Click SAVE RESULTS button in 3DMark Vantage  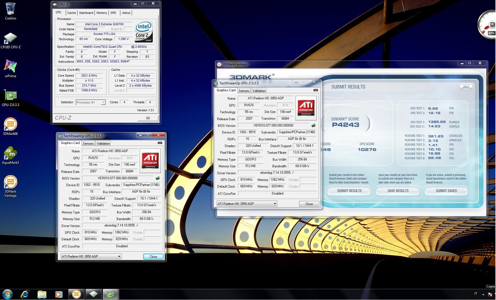click(398, 191)
